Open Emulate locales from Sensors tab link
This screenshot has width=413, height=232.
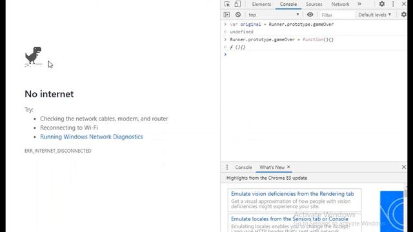tap(290, 219)
